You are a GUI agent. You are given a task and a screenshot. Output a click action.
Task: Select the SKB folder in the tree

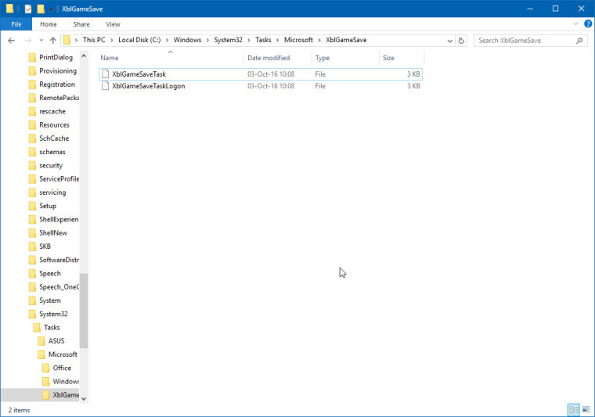tap(45, 246)
